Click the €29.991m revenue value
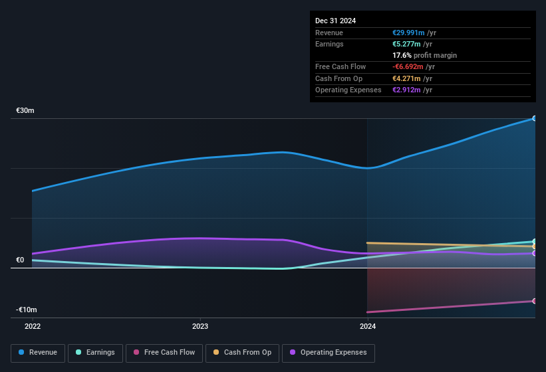 pyautogui.click(x=408, y=33)
